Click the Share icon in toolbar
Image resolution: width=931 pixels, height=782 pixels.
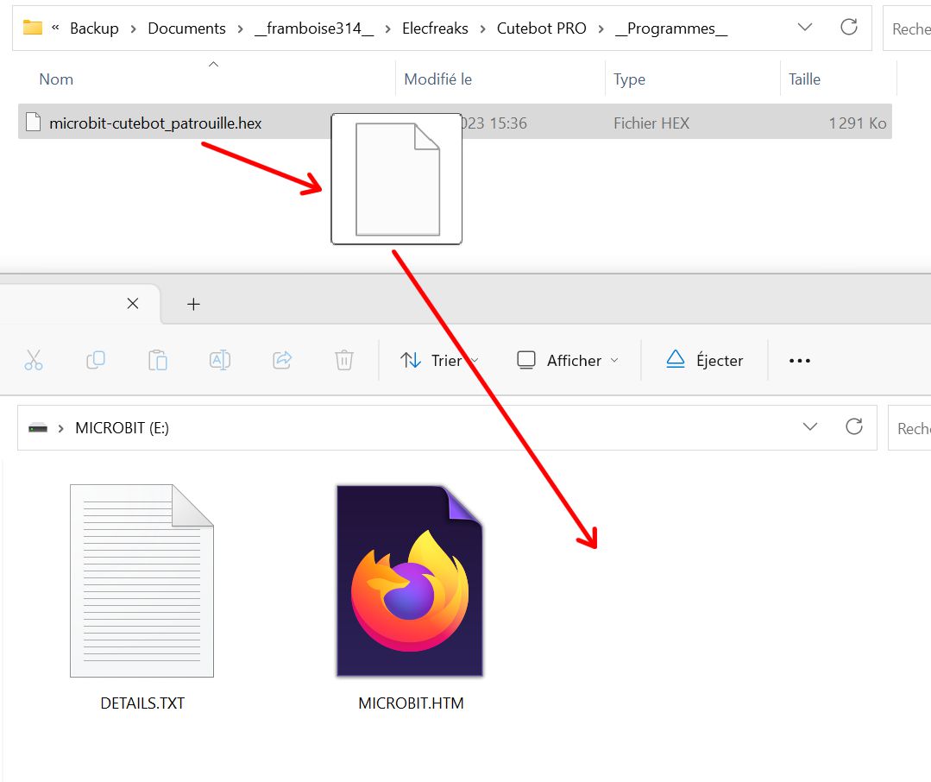pyautogui.click(x=282, y=360)
